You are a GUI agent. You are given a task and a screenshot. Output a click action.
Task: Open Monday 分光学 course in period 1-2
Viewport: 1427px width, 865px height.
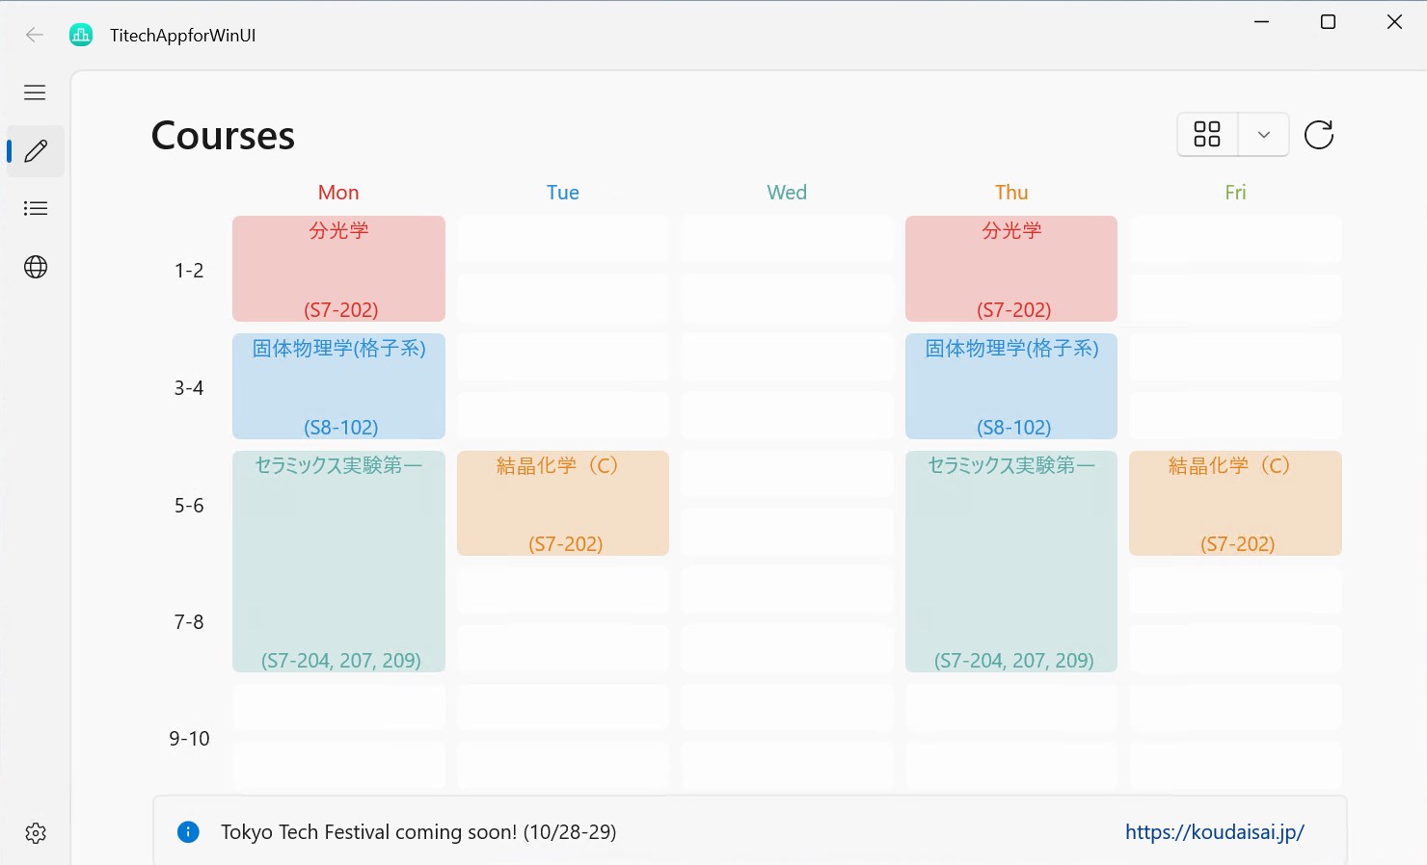(x=338, y=269)
